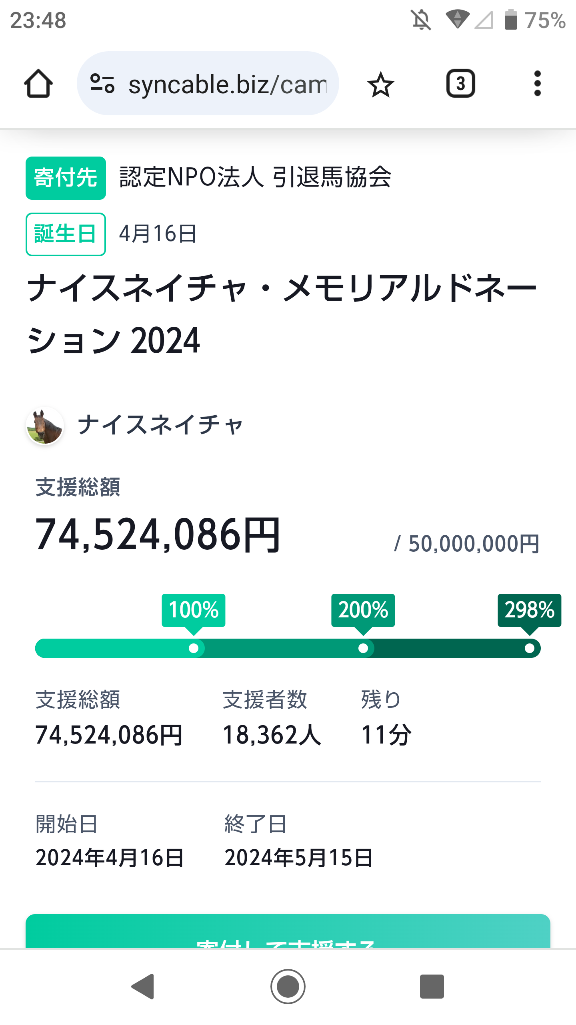Tap the muted notifications status icon
Image resolution: width=576 pixels, height=1025 pixels.
coord(421,20)
